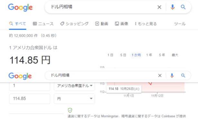Click the red dip on the rate chart
Screen dimensions: 198x129
[150, 84]
